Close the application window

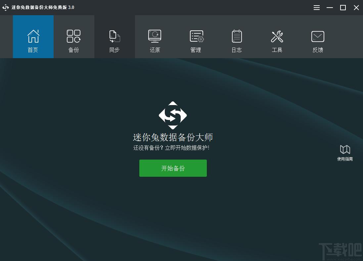356,8
